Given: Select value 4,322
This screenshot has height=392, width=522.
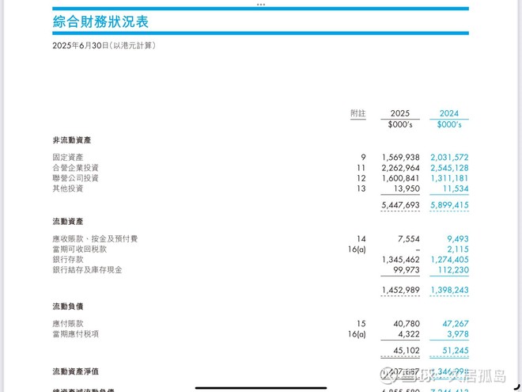Looking at the screenshot, I should pyautogui.click(x=409, y=333).
